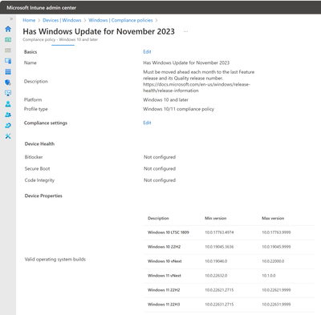The image size is (321, 315).
Task: Click Microsoft Intune admin center header title
Action: click(x=42, y=8)
